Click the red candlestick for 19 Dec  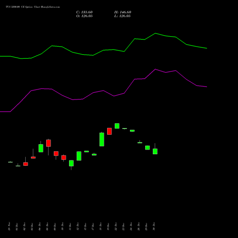pyautogui.click(x=109, y=131)
